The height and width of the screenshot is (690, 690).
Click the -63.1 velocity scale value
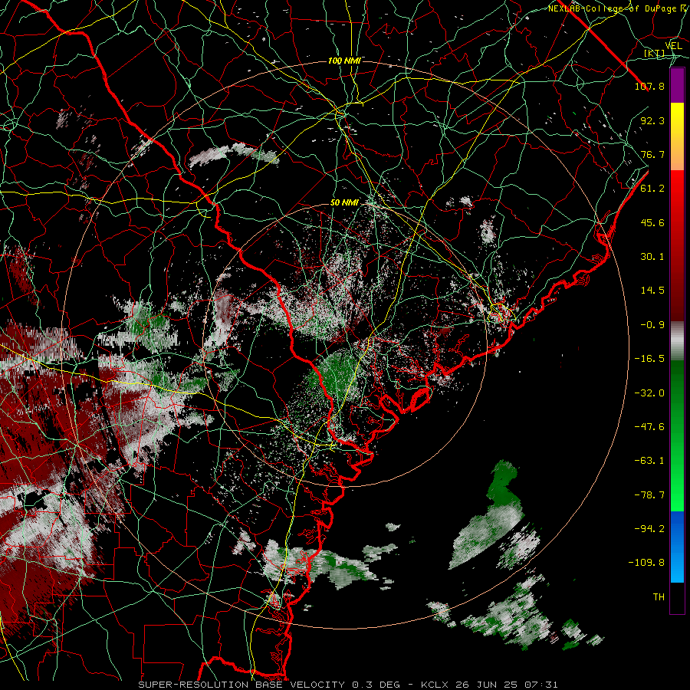point(649,461)
